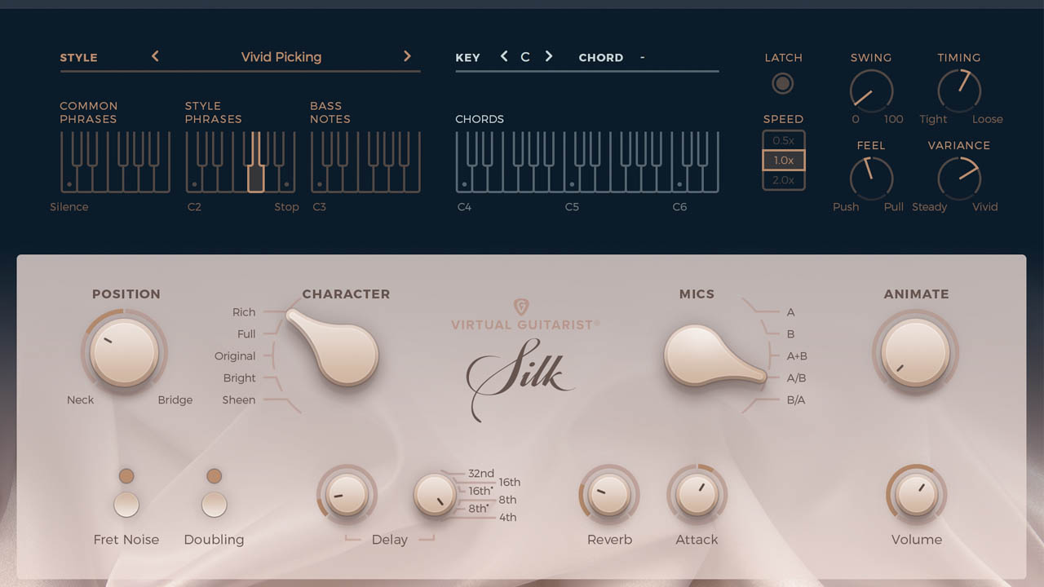
Task: Click the Silence key in Common Phrases
Action: [69, 181]
